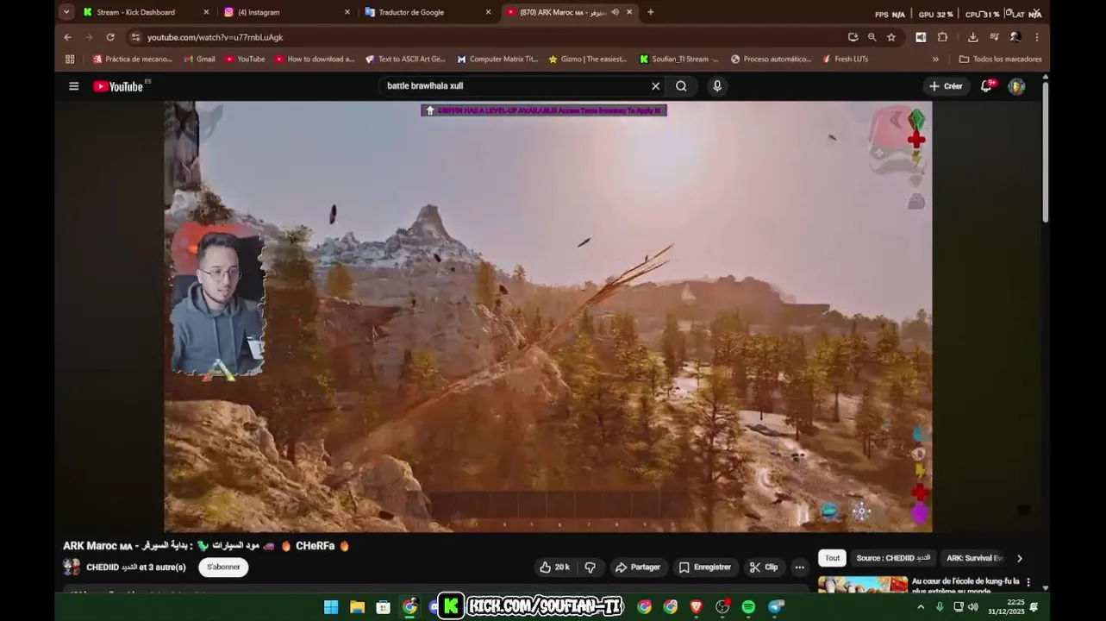The image size is (1106, 621).
Task: Open Brave browser from the taskbar
Action: 697,607
